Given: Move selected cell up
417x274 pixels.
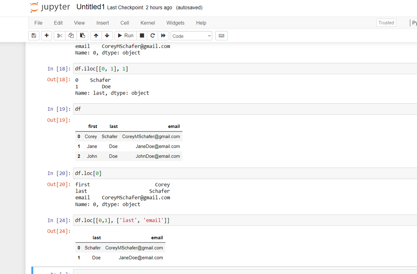Looking at the screenshot, I should click(x=96, y=35).
